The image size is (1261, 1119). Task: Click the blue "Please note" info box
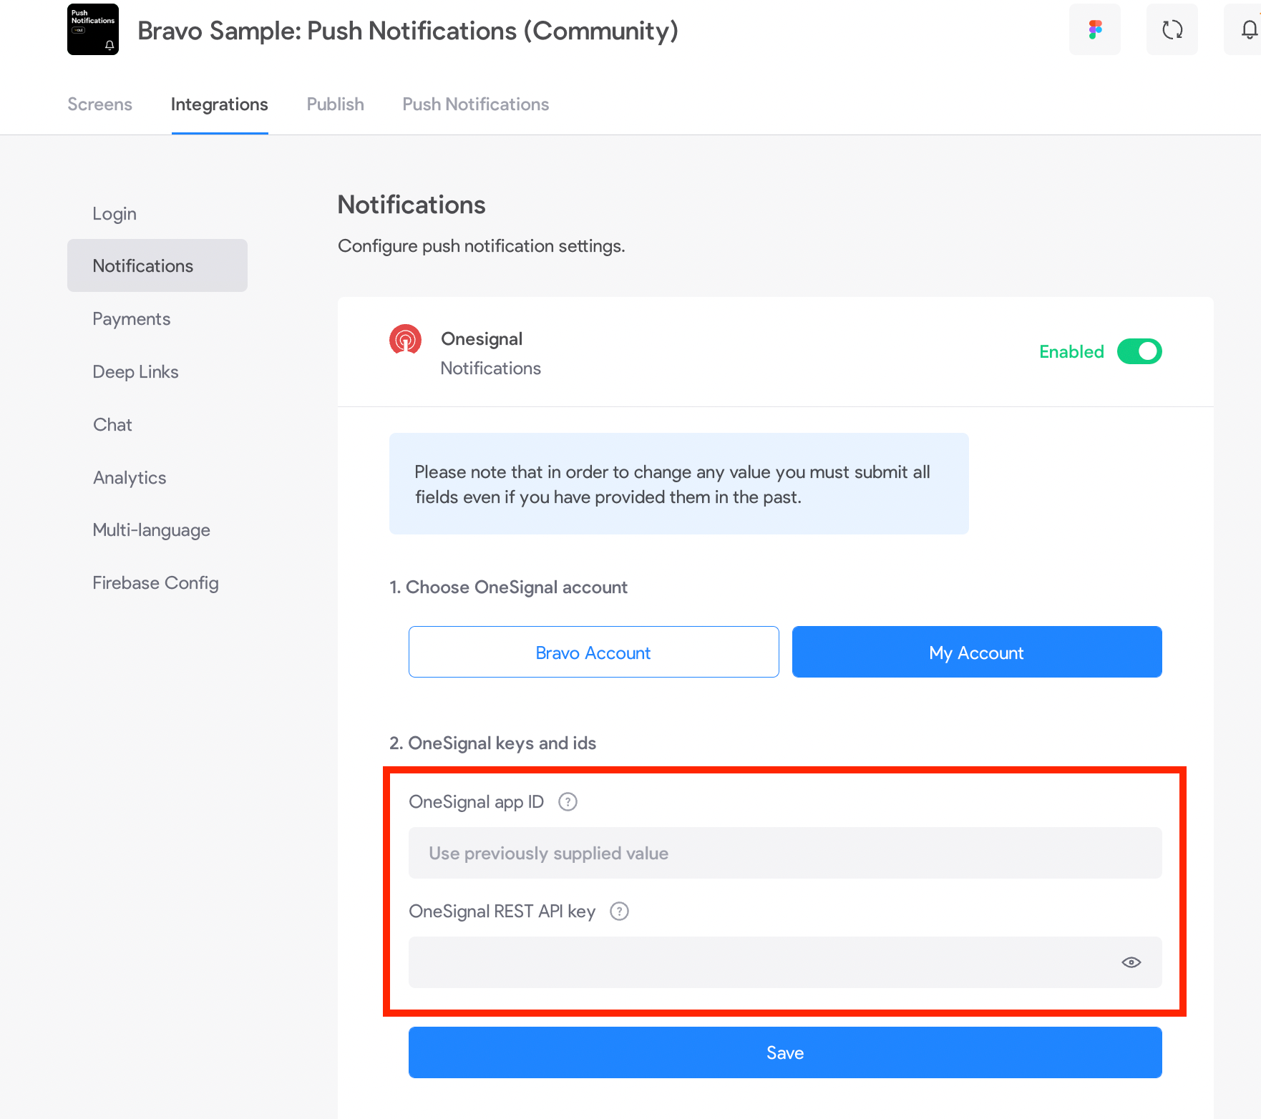[679, 484]
